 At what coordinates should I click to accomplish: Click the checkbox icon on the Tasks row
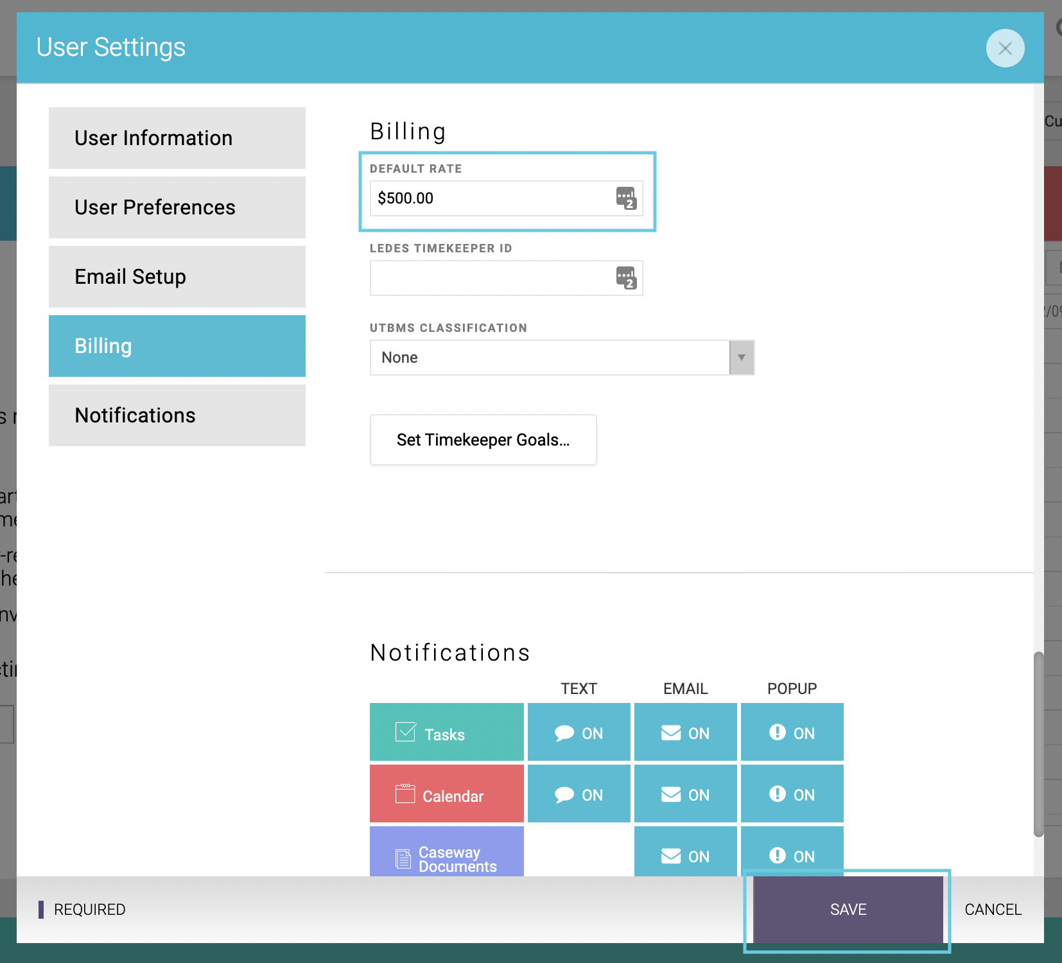(x=405, y=731)
